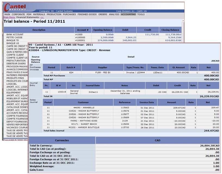
Task: Click the Opening Balance column header
Action: (103, 30)
